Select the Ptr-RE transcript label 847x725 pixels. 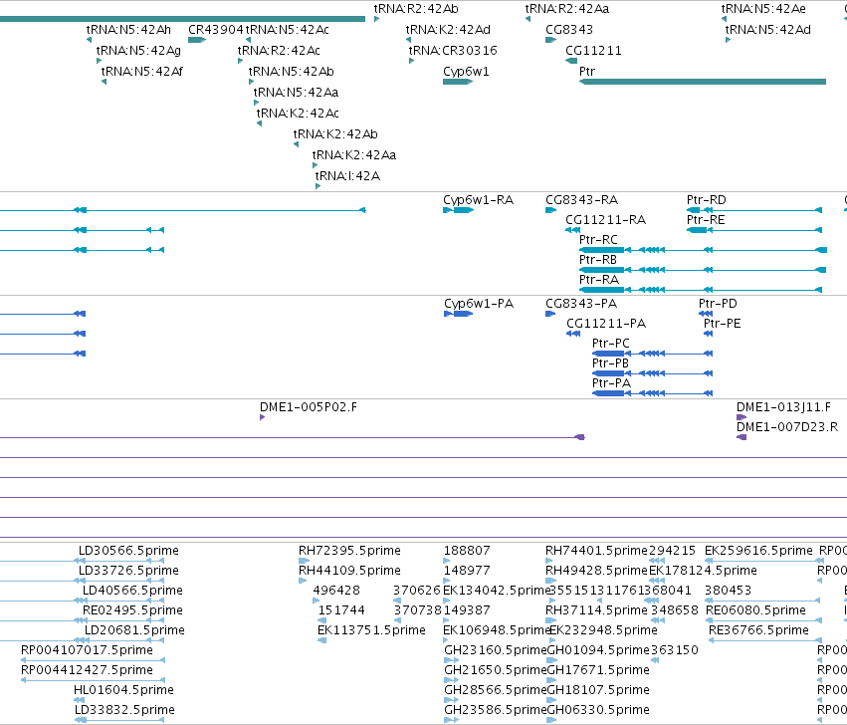click(706, 220)
